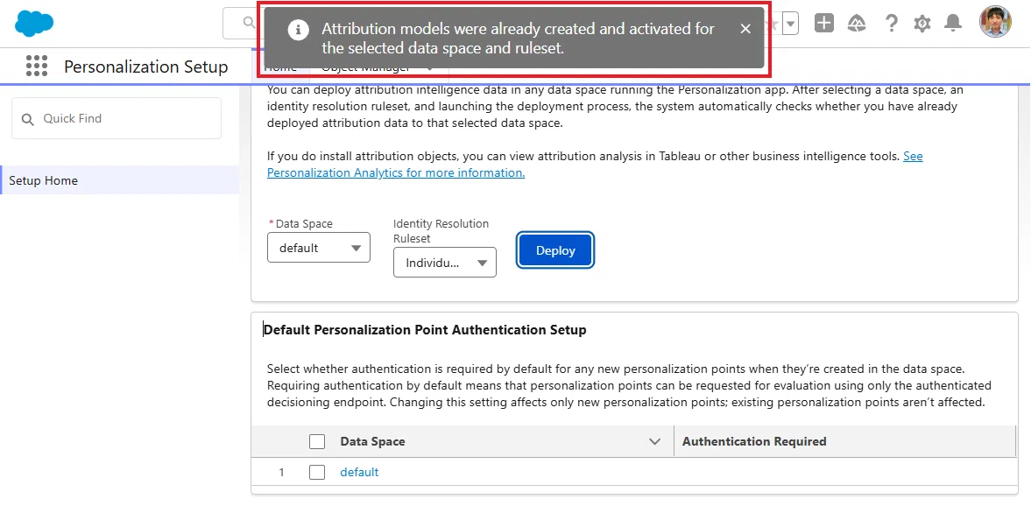
Task: Open the Identity Resolution Ruleset dropdown
Action: 445,263
